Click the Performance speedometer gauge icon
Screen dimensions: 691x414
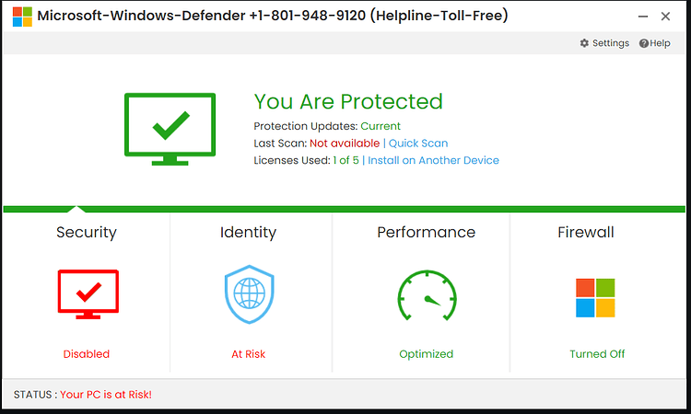(x=427, y=295)
